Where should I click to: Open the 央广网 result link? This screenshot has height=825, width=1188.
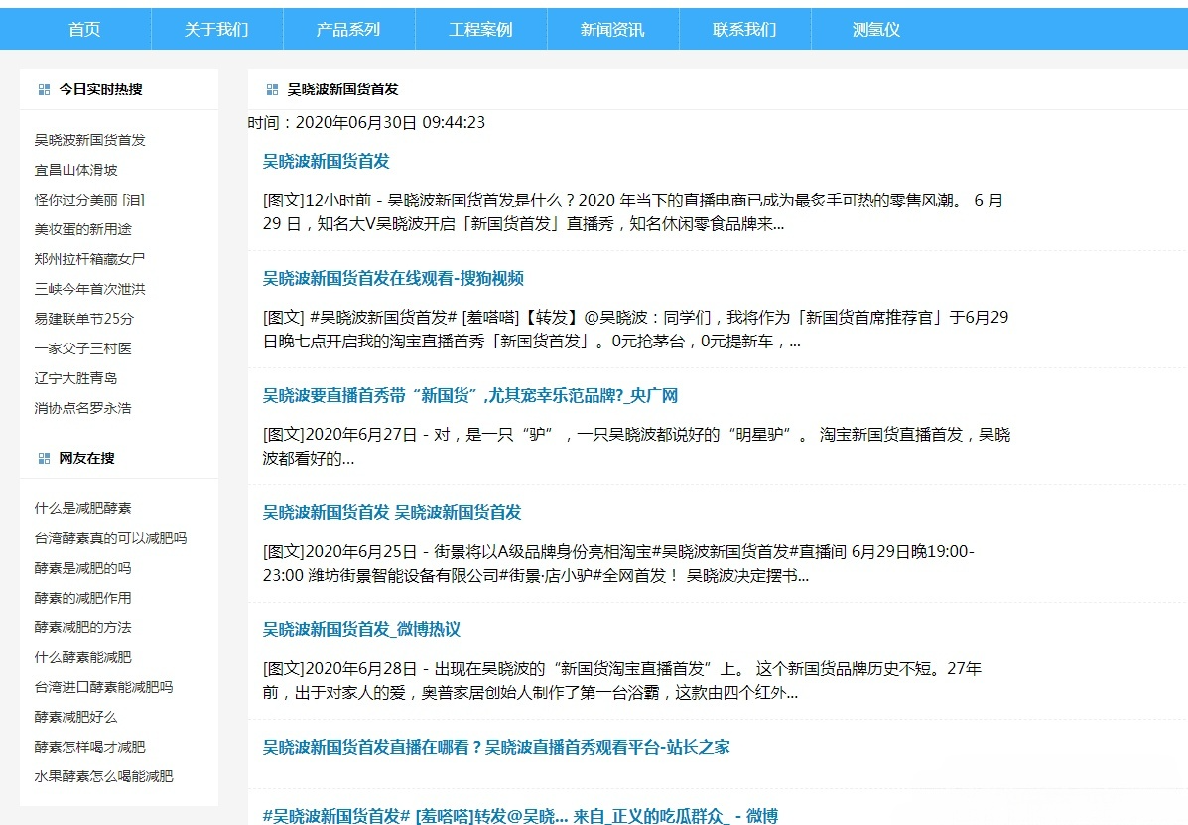pos(475,394)
